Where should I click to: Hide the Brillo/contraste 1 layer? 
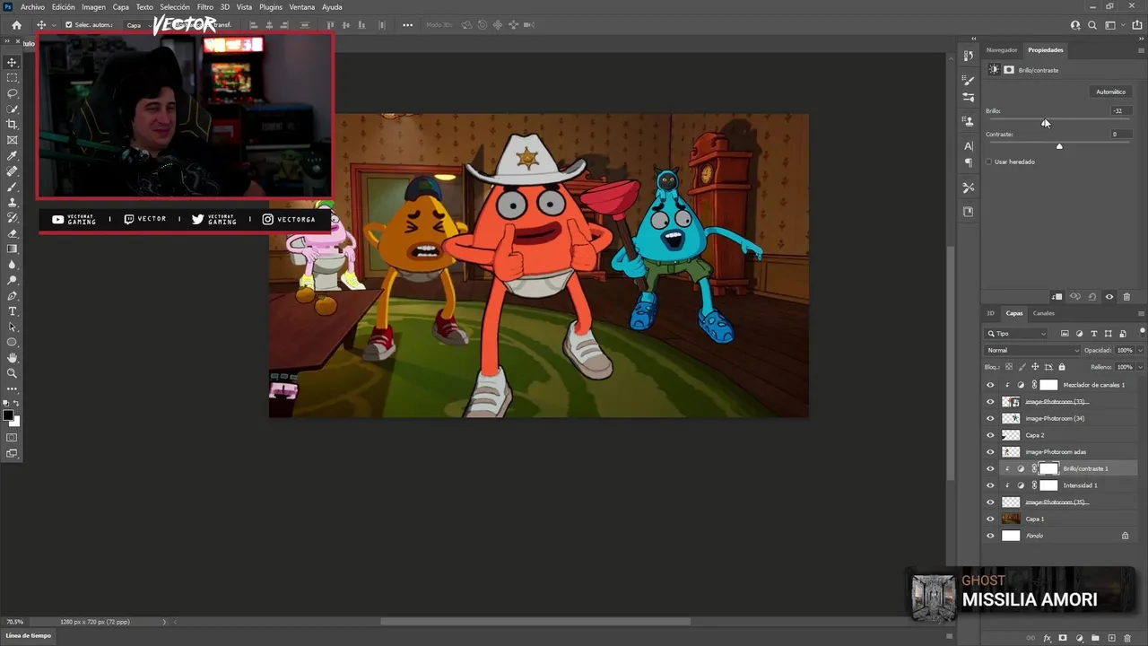(x=990, y=468)
